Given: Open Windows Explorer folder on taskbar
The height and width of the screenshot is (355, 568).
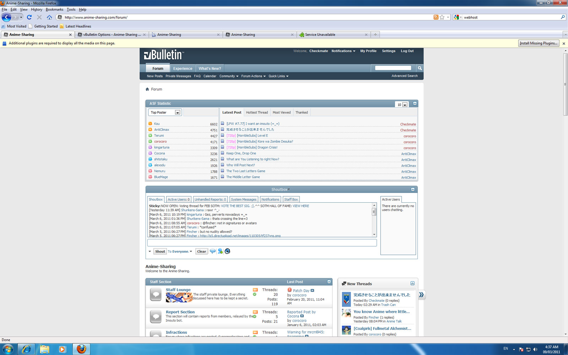Looking at the screenshot, I should [44, 349].
